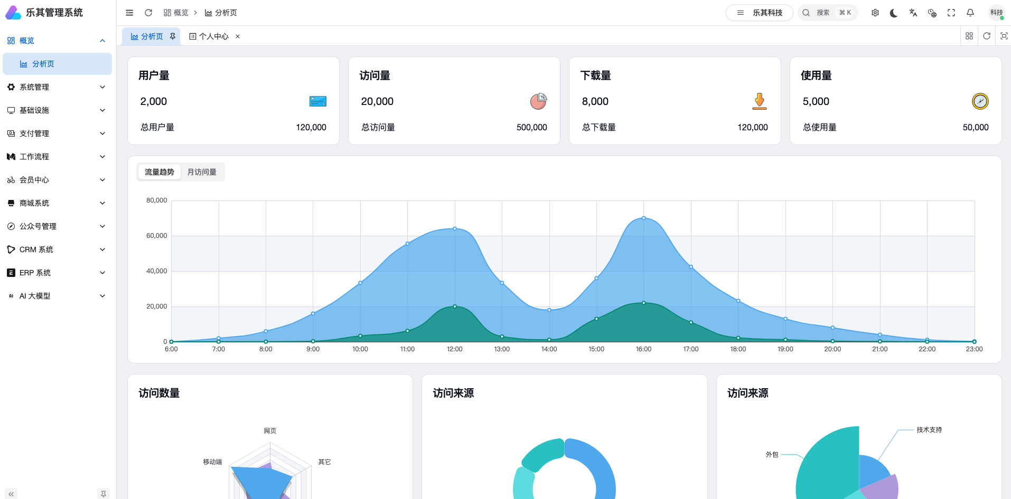Open notifications via the bell icon

coord(970,13)
